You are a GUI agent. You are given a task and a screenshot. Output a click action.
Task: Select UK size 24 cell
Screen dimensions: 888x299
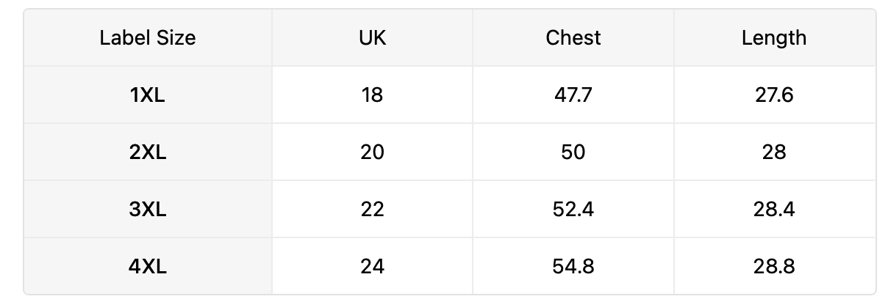(373, 267)
